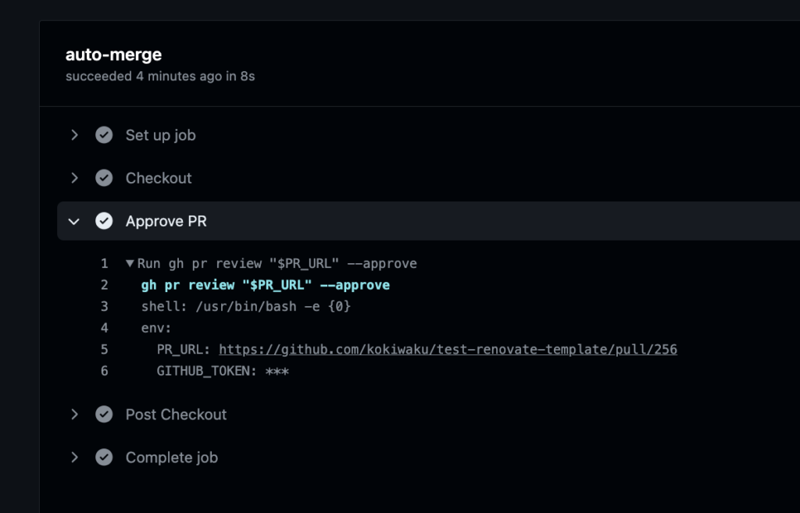The height and width of the screenshot is (513, 800).
Task: Expand the Complete job step
Action: (74, 458)
